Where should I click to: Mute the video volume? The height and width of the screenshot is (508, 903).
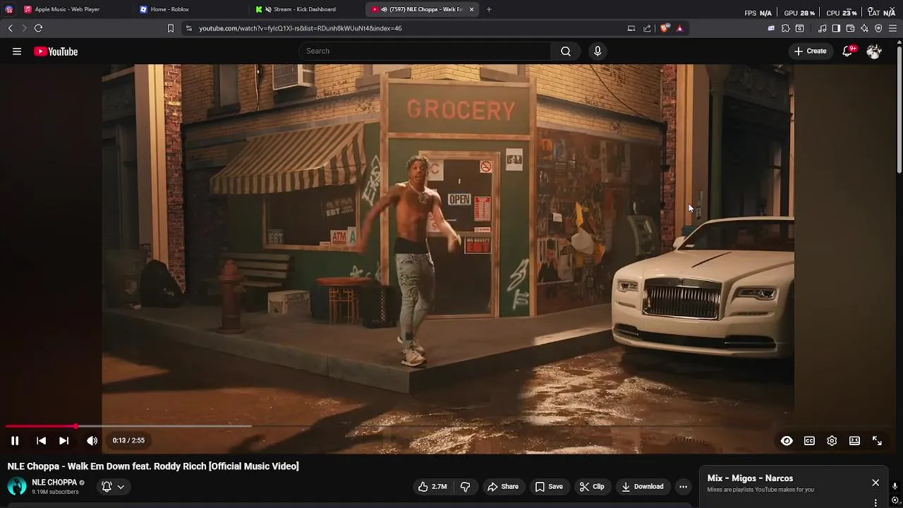pos(92,440)
